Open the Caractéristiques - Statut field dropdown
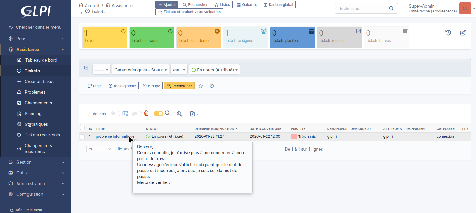The width and height of the screenshot is (476, 213). 140,70
